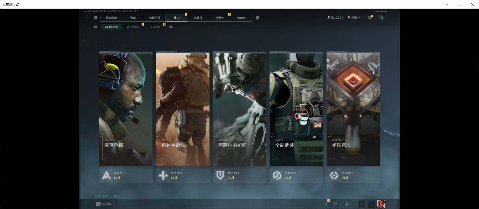Open the statistics bar-chart icon

tap(325, 204)
